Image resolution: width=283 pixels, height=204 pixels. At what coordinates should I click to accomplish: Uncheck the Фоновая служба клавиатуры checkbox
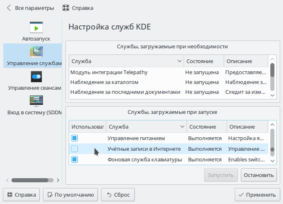(74, 159)
